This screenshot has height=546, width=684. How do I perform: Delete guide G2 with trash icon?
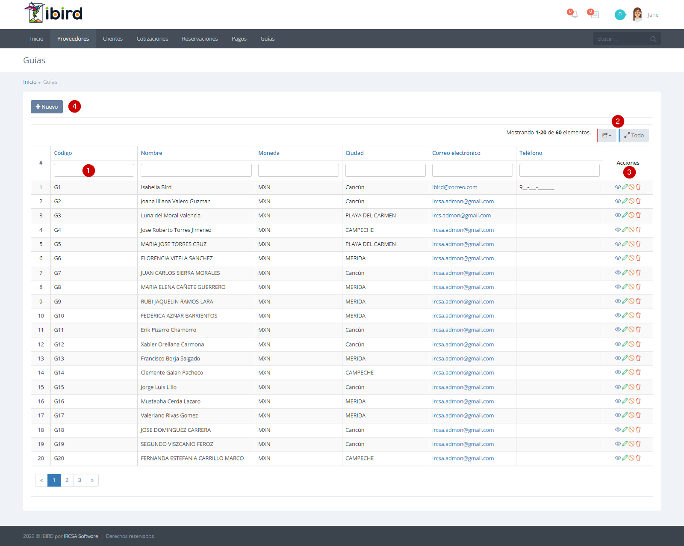coord(638,201)
